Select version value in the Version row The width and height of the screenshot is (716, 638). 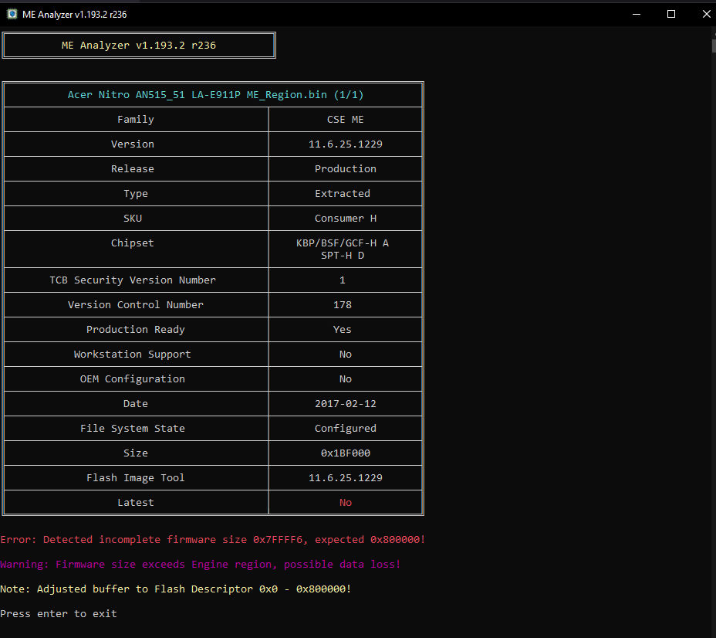[345, 144]
